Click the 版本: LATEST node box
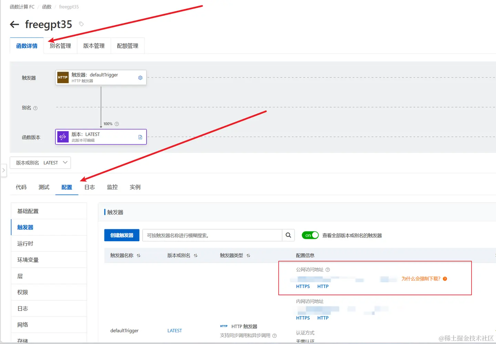This screenshot has width=496, height=344. click(x=101, y=137)
